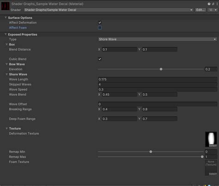Select a texture for Foam Texture
This screenshot has height=186, width=219.
tap(213, 174)
